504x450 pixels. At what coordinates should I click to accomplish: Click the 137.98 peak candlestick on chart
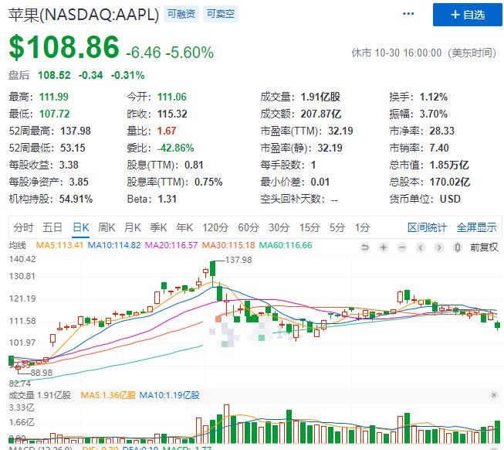tap(212, 268)
